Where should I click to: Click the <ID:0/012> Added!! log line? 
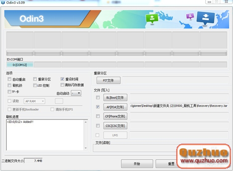click(20, 122)
